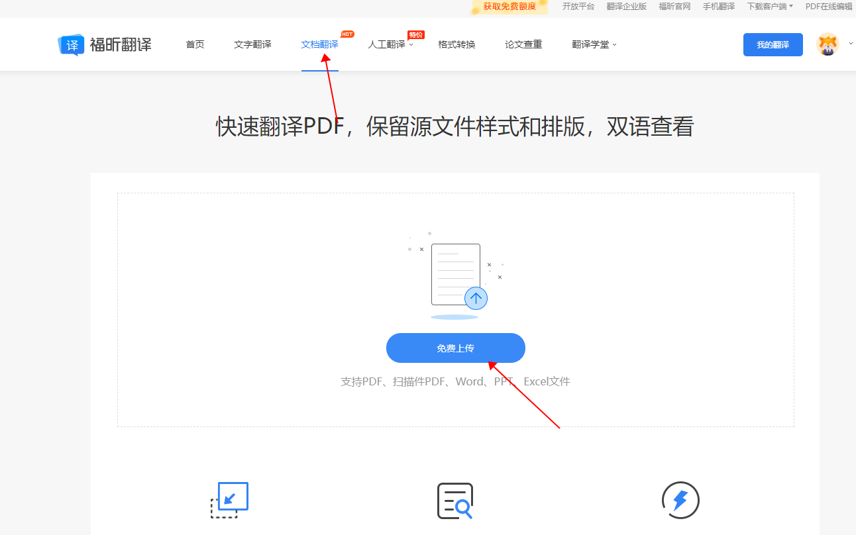
Task: Click the lightning bolt speed icon
Action: click(x=680, y=500)
